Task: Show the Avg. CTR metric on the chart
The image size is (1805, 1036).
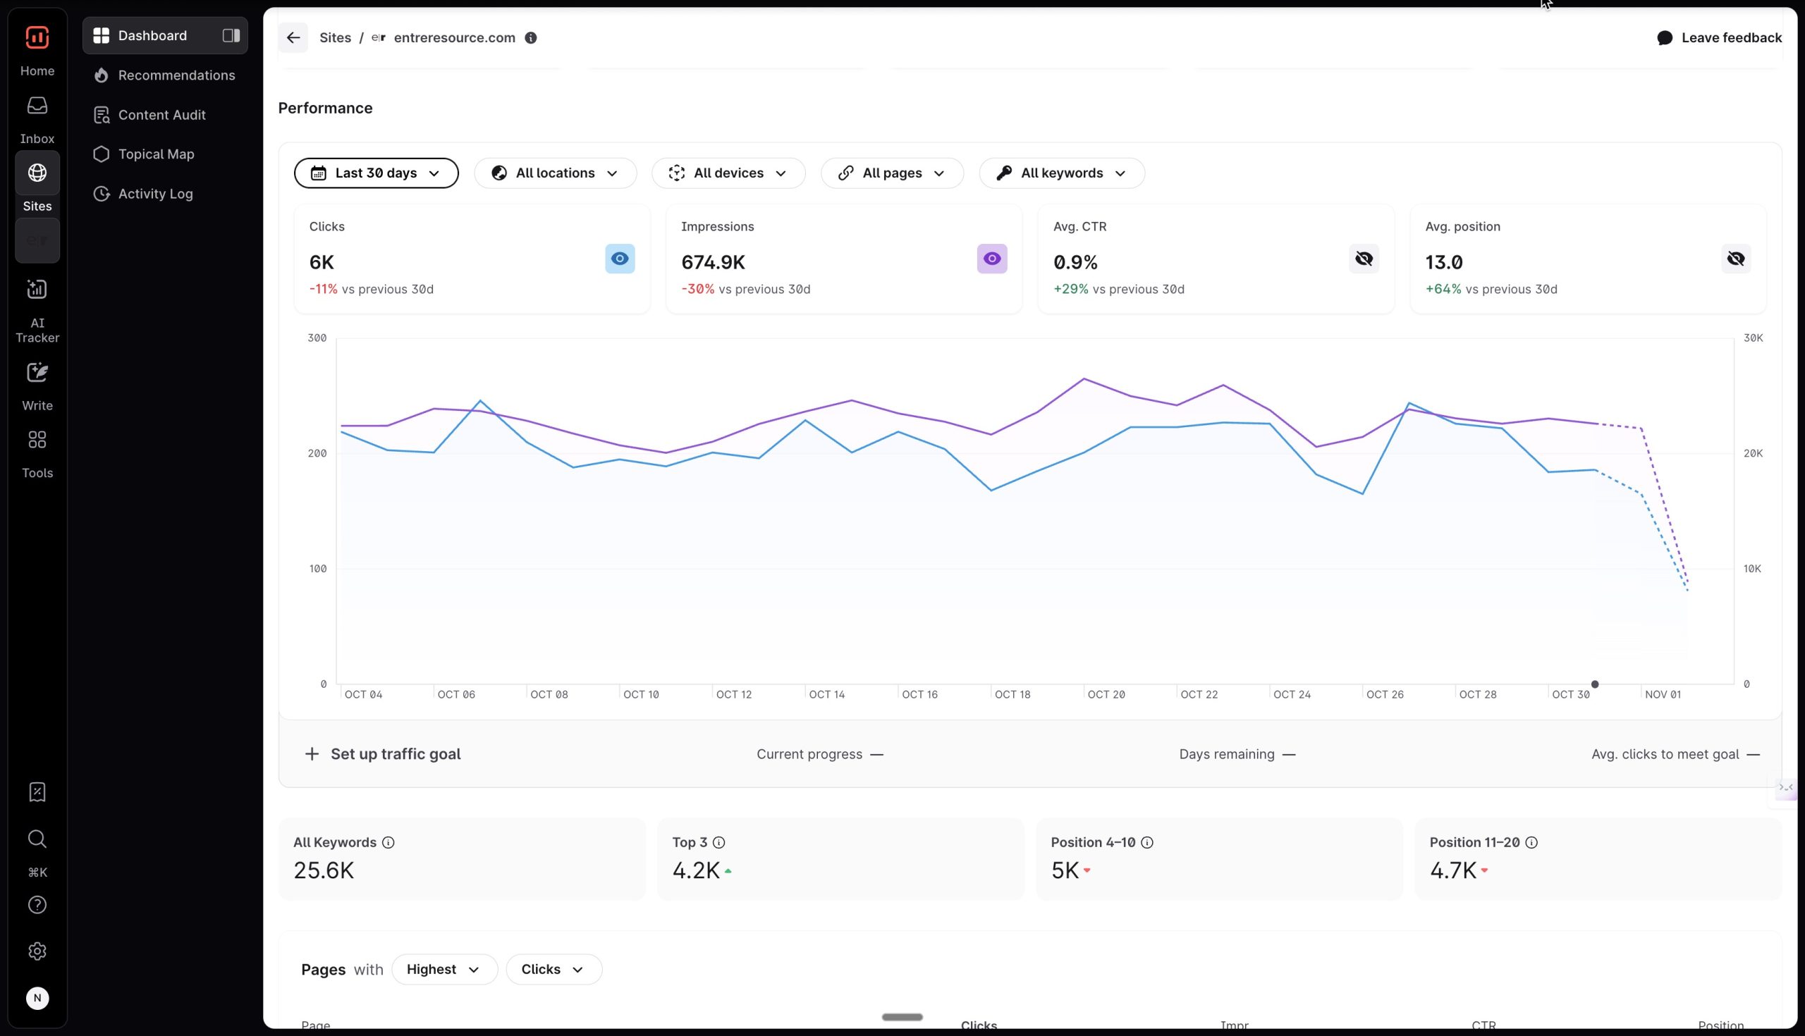Action: [x=1363, y=258]
